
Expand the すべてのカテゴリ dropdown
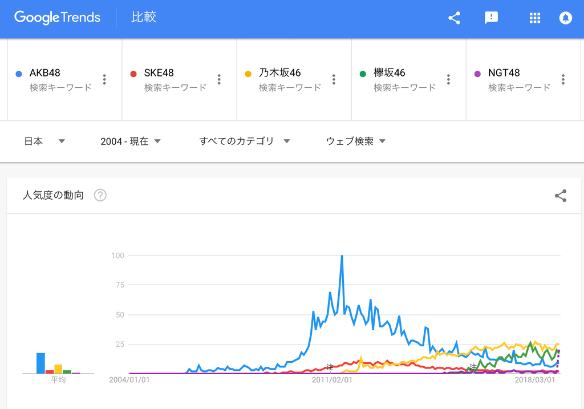pyautogui.click(x=244, y=141)
